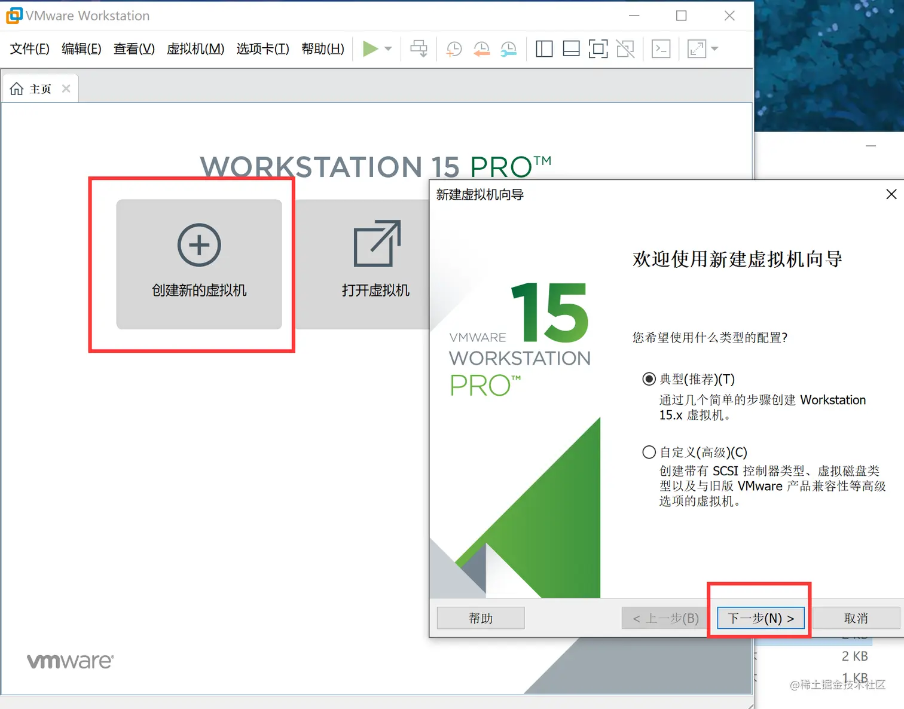Click the Send Ctrl+Alt+Del toolbar icon

pos(419,48)
